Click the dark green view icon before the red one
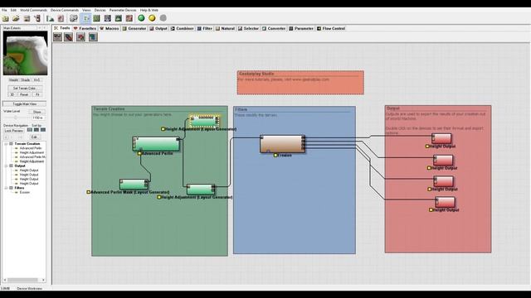The height and width of the screenshot is (298, 531). (118, 18)
